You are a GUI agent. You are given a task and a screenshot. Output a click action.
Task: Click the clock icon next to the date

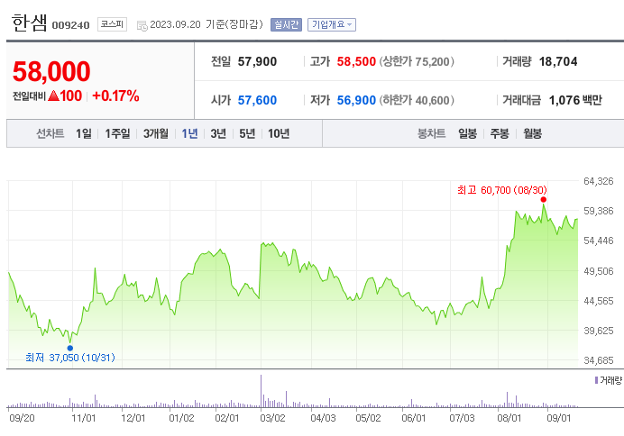[142, 26]
